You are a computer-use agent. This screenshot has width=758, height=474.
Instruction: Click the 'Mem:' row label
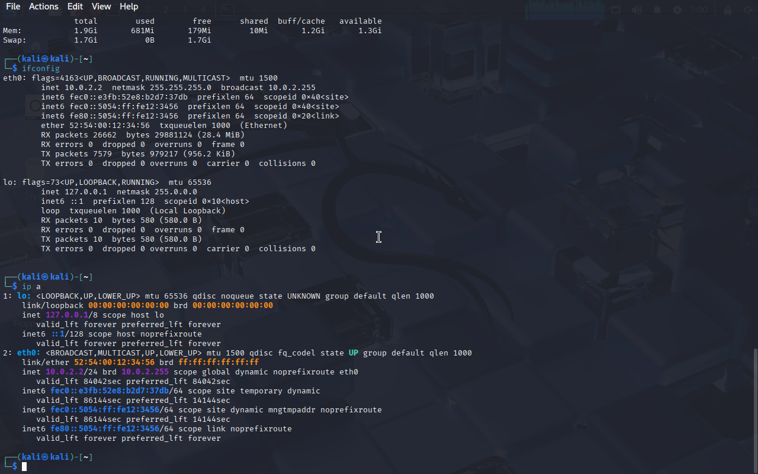click(12, 31)
